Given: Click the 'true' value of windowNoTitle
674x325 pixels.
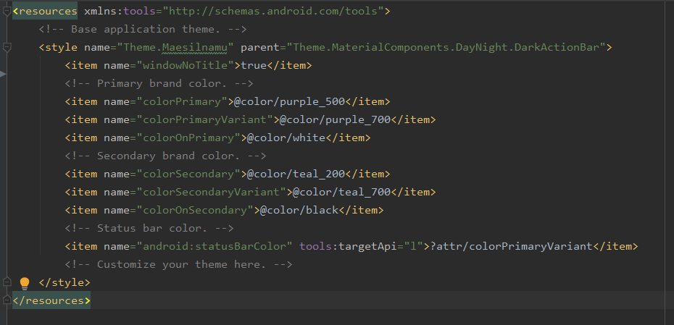Looking at the screenshot, I should pos(254,65).
